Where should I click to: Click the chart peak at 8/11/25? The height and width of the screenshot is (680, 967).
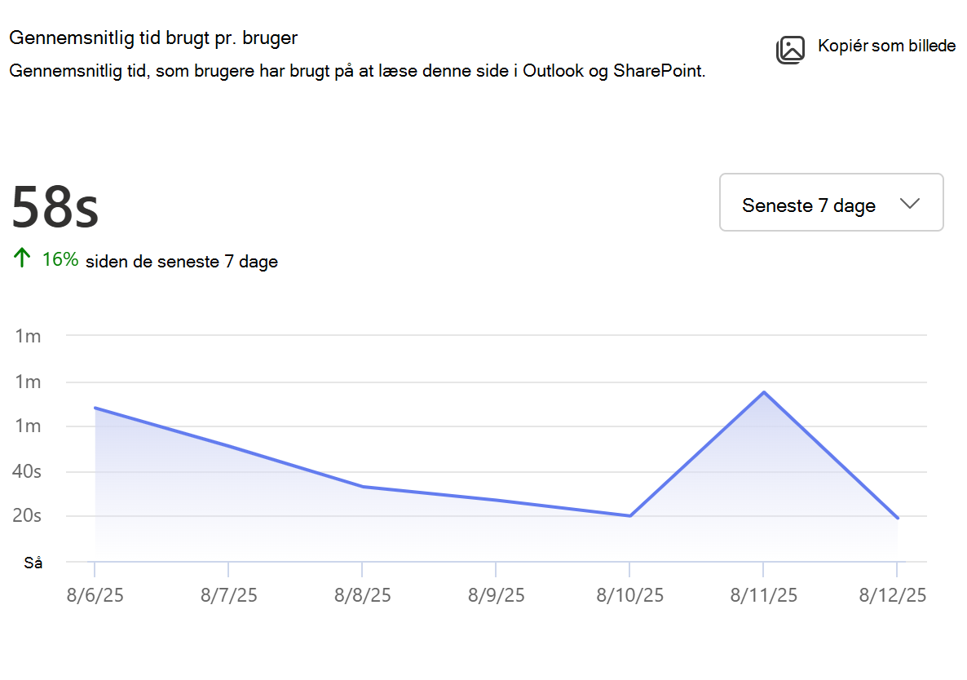pyautogui.click(x=764, y=392)
